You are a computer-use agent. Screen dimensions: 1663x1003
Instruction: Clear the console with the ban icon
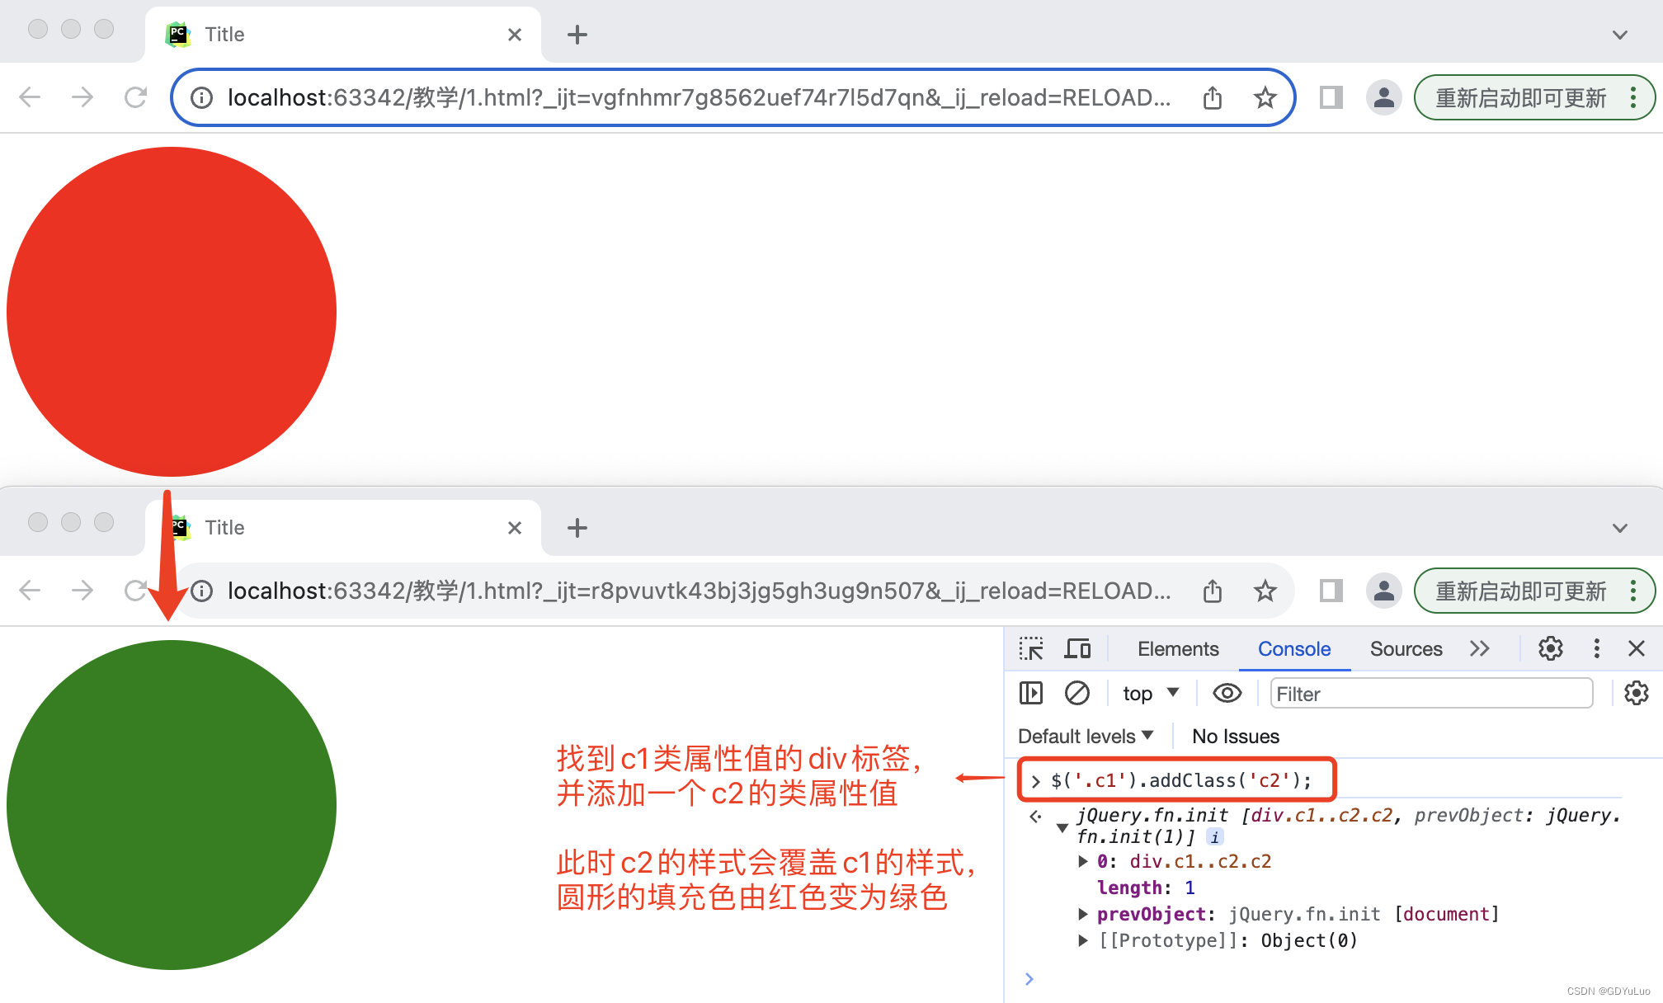point(1076,693)
